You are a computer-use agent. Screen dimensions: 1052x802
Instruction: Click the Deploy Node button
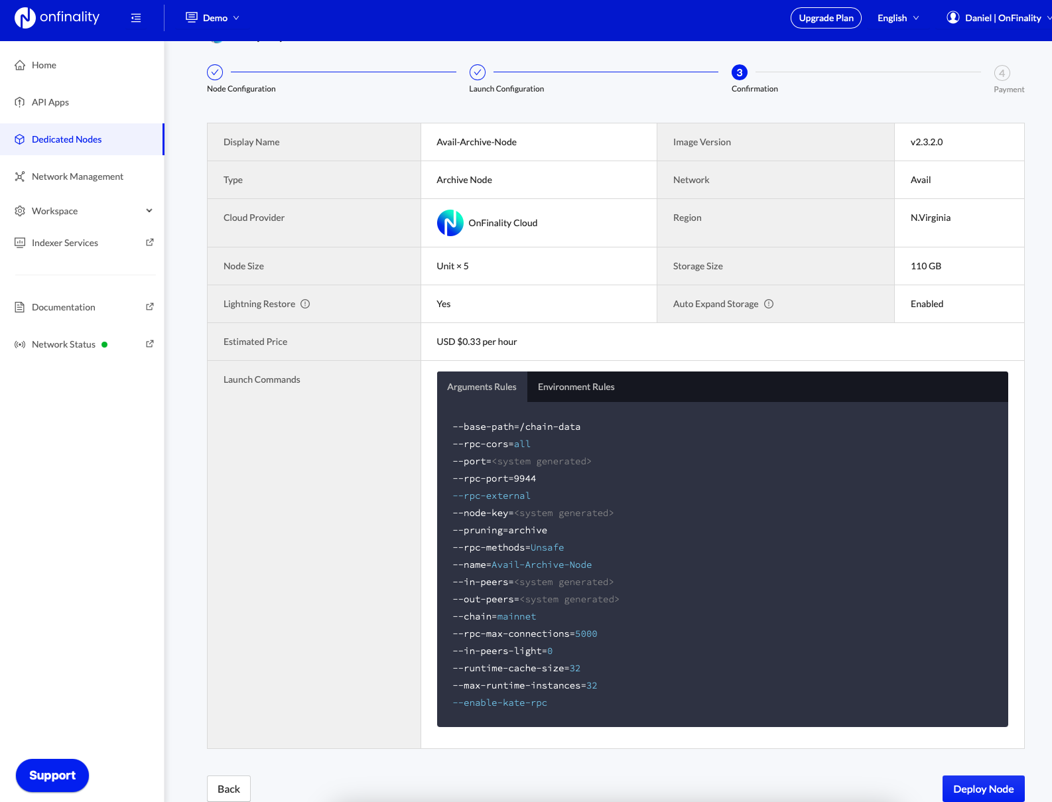pos(983,789)
